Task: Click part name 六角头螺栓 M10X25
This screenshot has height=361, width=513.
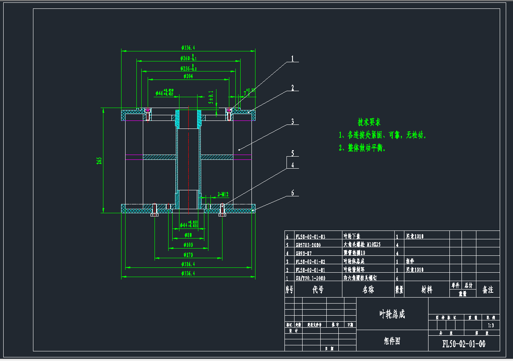Action: click(x=362, y=245)
